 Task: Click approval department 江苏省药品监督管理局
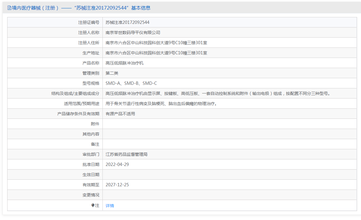(126, 154)
